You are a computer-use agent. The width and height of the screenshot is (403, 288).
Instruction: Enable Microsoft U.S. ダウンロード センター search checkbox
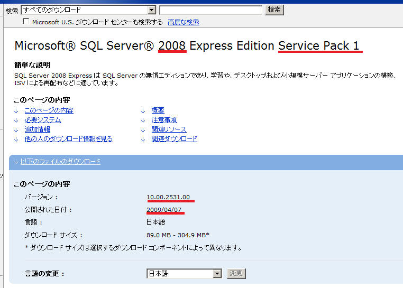26,21
